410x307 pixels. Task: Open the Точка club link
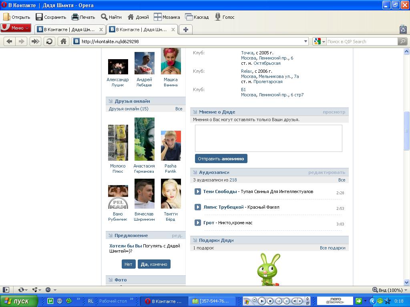pyautogui.click(x=247, y=53)
